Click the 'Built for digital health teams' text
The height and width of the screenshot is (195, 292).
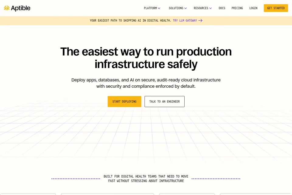point(146,179)
